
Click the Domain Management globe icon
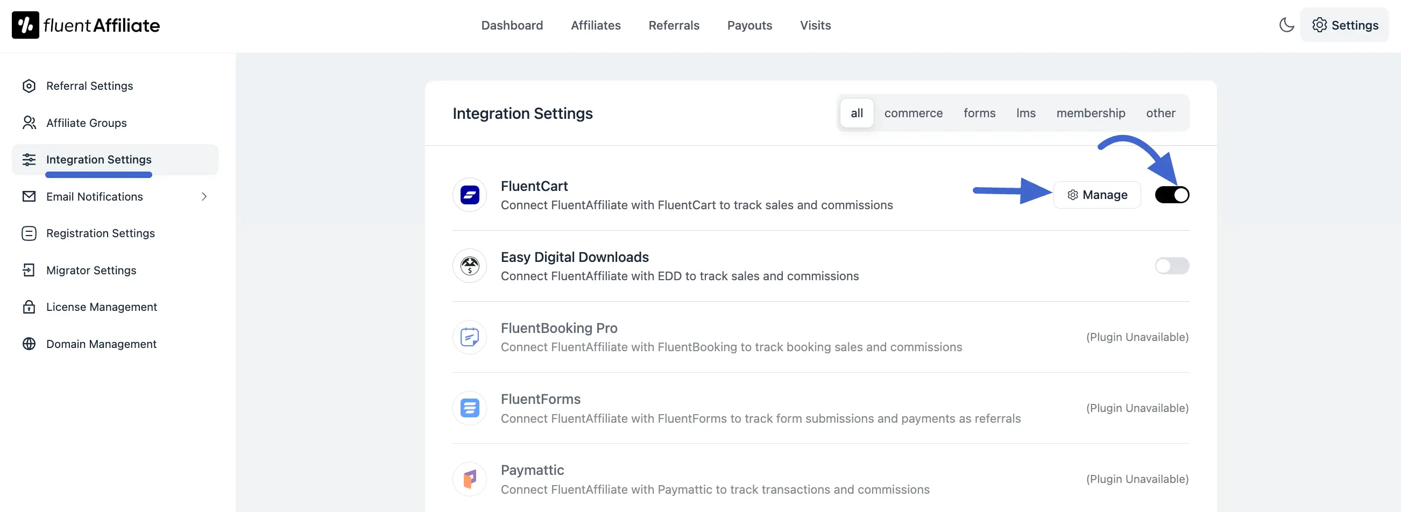[x=29, y=344]
